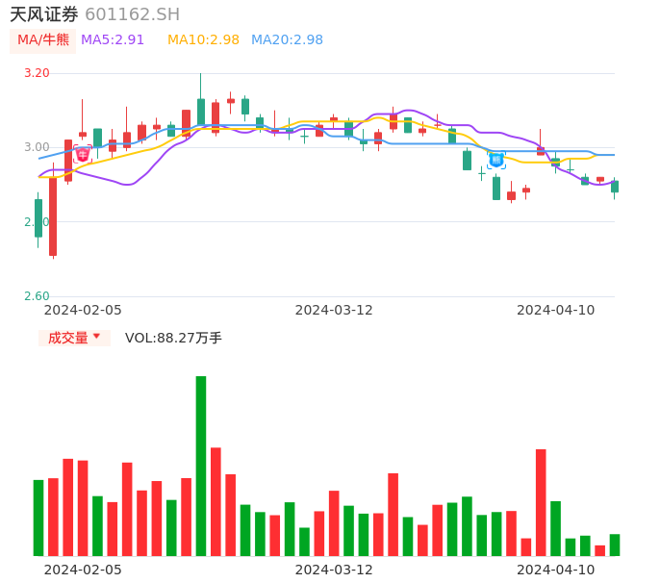Open the 成交量 indicator dropdown
The width and height of the screenshot is (660, 583).
(74, 338)
